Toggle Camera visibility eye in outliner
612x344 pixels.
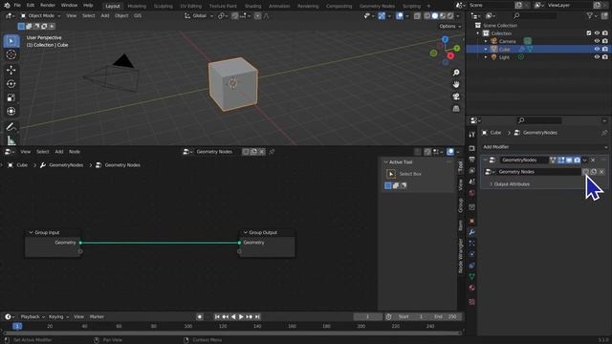coord(597,41)
